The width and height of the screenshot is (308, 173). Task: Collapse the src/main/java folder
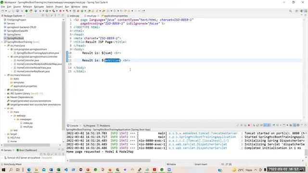pos(5,46)
